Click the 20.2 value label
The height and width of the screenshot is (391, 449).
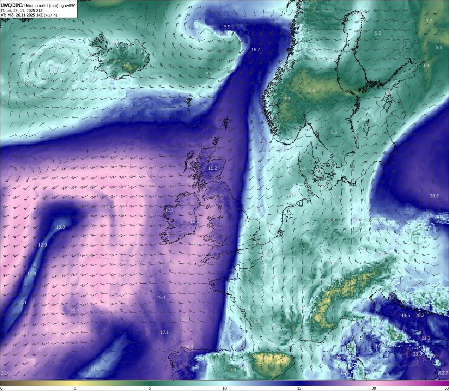point(420,316)
